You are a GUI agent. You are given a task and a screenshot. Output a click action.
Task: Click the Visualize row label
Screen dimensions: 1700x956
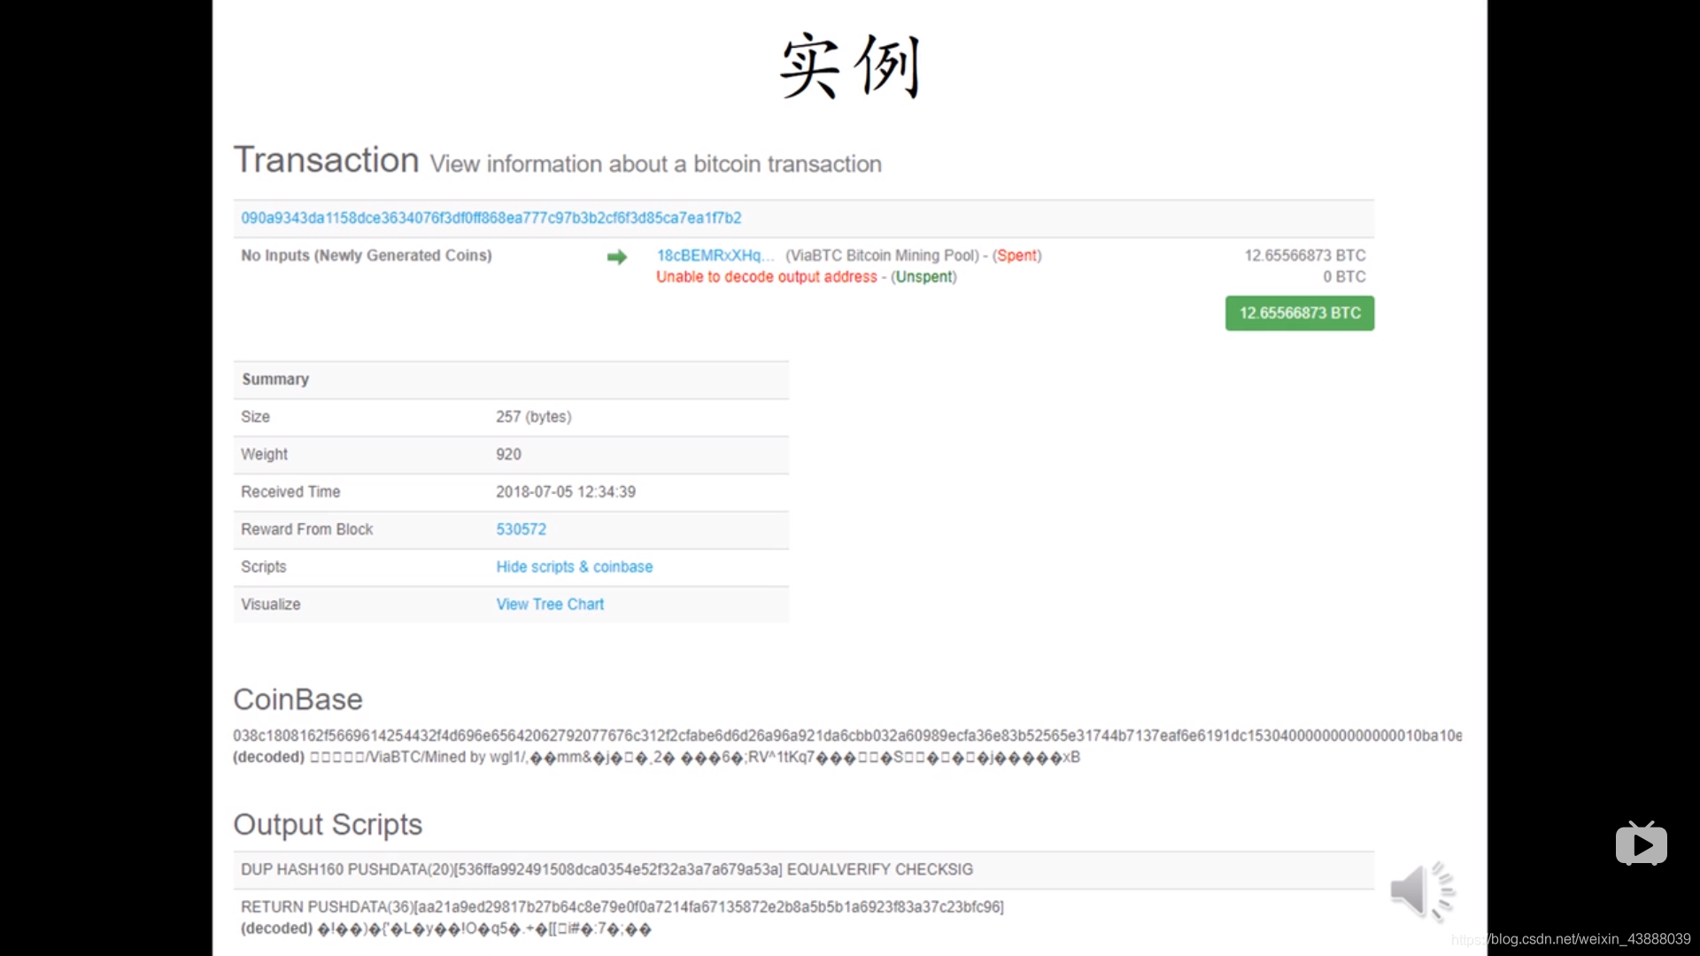pyautogui.click(x=271, y=604)
